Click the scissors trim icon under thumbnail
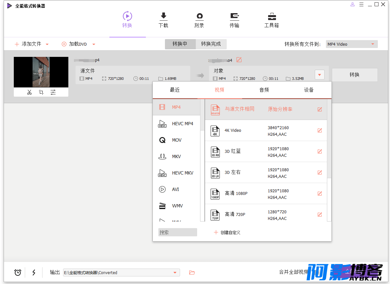Viewport: 390px width, 284px height. click(29, 92)
